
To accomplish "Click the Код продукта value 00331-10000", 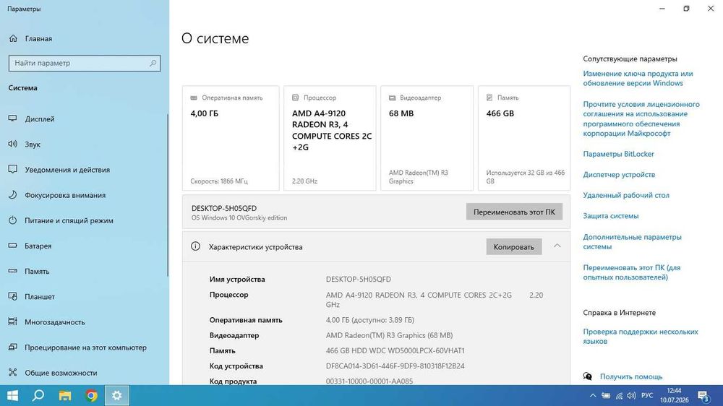I will click(x=369, y=381).
